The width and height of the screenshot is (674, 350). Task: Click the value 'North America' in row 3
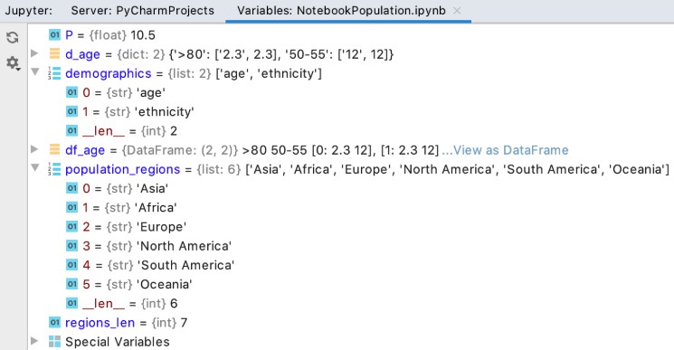click(184, 246)
